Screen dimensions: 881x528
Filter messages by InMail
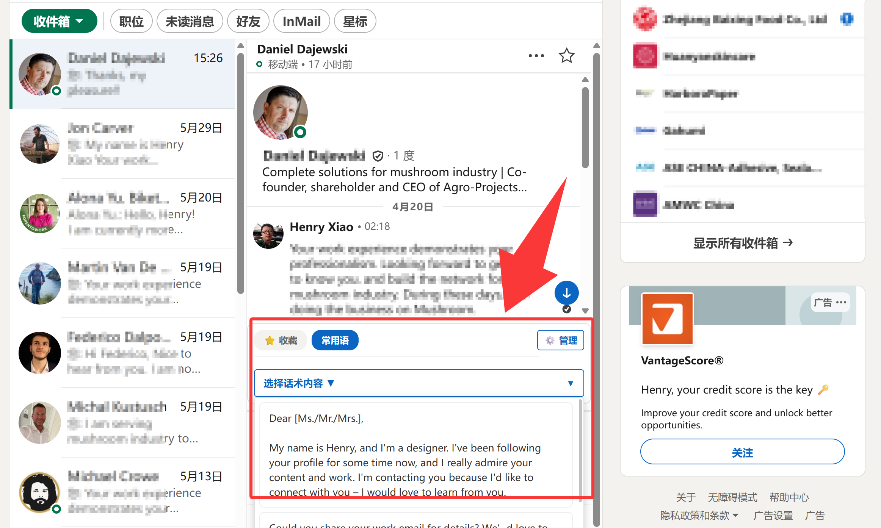tap(301, 21)
